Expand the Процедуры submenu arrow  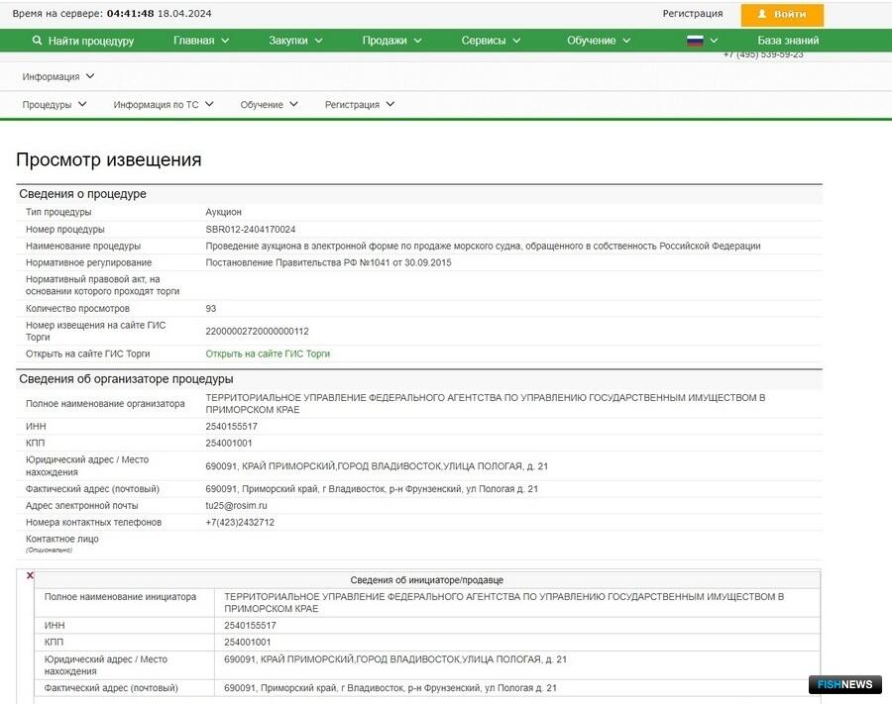pyautogui.click(x=82, y=104)
